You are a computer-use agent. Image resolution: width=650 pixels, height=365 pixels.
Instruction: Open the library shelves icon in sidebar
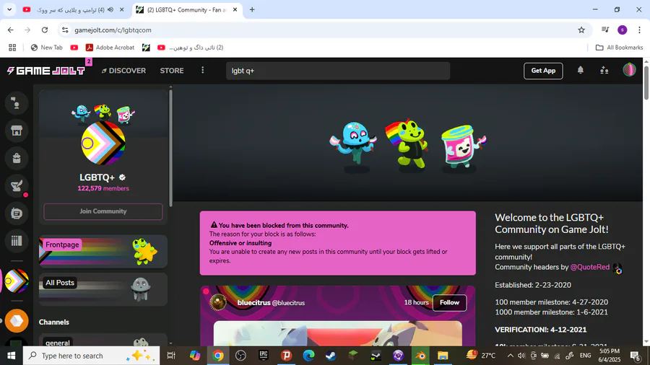tap(17, 241)
